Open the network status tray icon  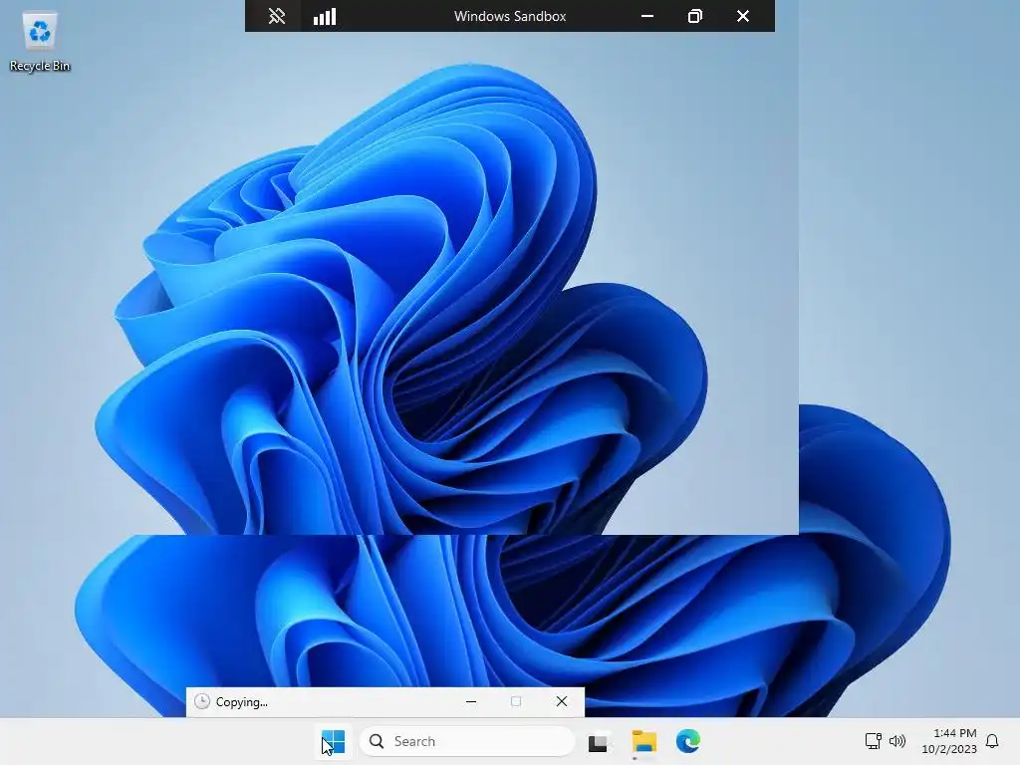873,741
